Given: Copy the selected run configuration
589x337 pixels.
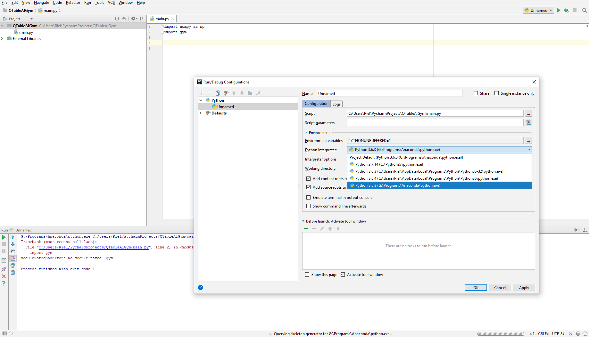Looking at the screenshot, I should (x=218, y=93).
